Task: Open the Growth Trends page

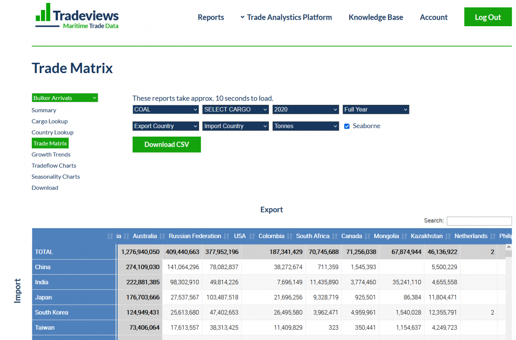Action: (51, 154)
